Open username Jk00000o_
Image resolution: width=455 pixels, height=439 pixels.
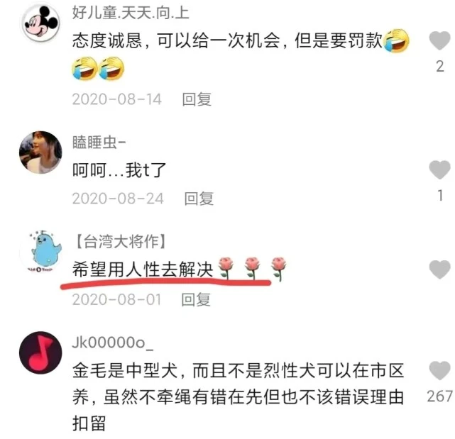113,343
